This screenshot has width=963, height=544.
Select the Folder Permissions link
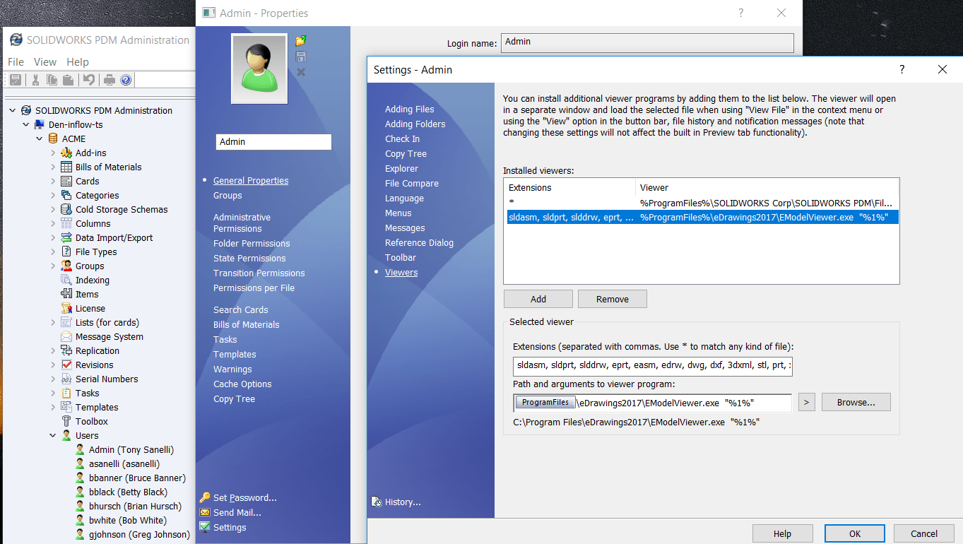click(252, 243)
